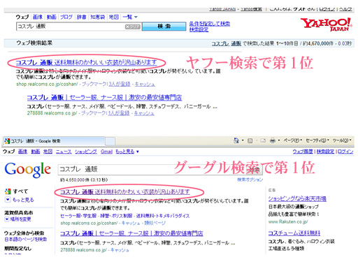
Task: Open the IE home toolbar icon
Action: click(236, 140)
